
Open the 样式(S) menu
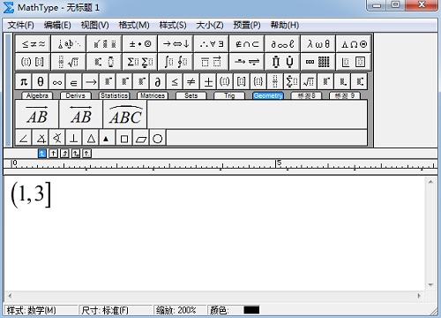173,26
